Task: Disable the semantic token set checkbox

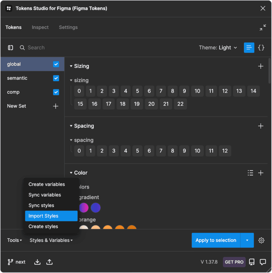Action: coord(56,78)
